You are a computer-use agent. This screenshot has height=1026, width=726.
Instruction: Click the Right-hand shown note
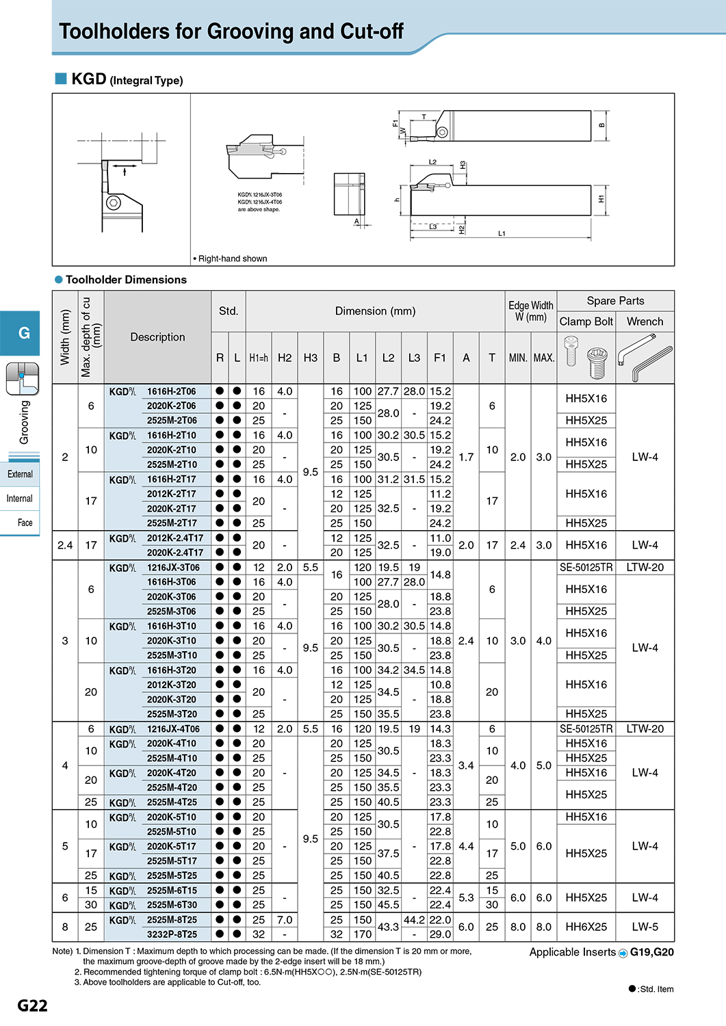click(230, 259)
